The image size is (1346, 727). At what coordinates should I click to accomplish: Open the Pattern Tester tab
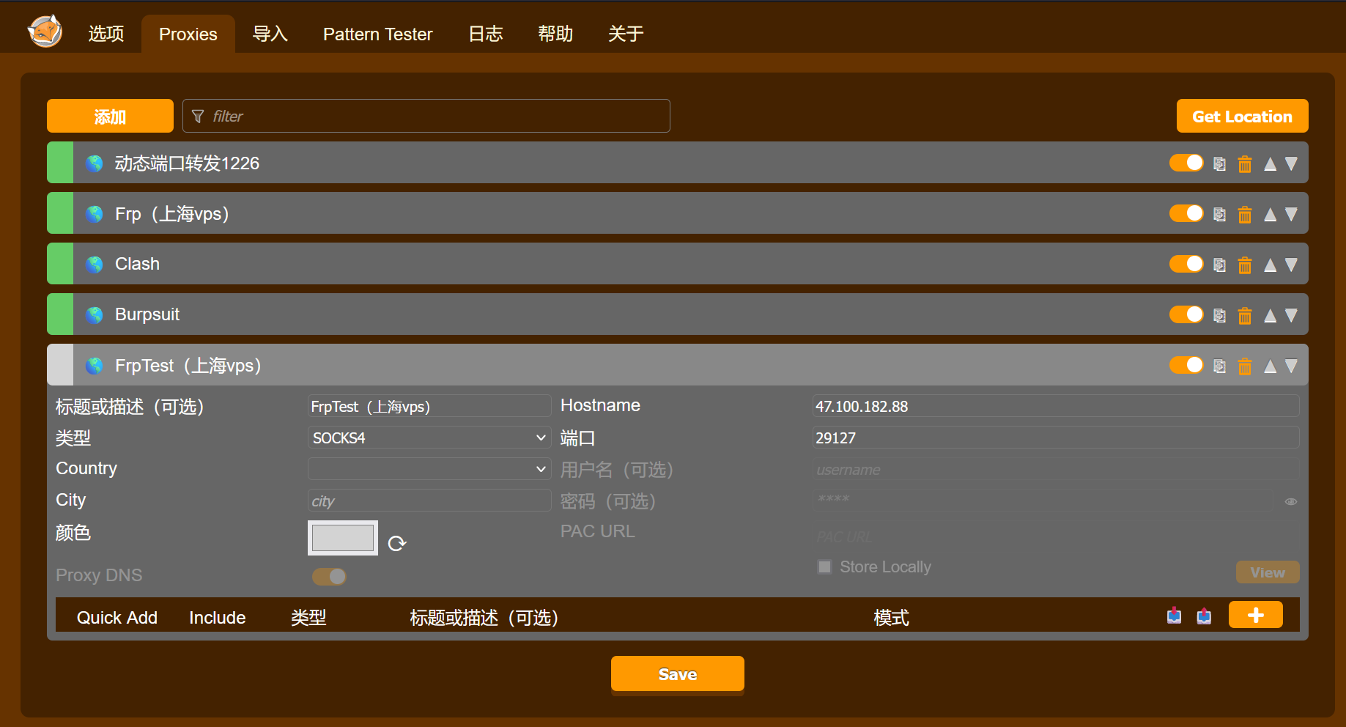click(x=378, y=34)
